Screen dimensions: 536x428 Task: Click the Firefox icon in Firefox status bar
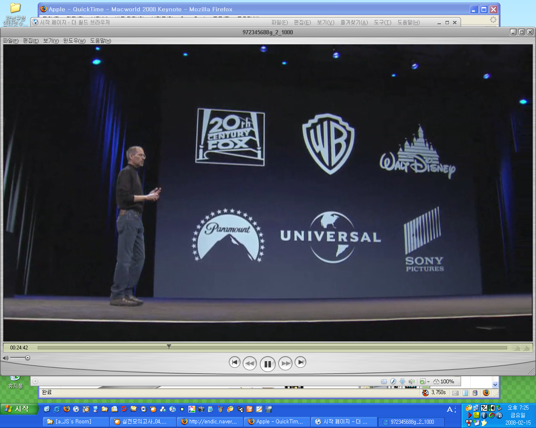point(486,392)
